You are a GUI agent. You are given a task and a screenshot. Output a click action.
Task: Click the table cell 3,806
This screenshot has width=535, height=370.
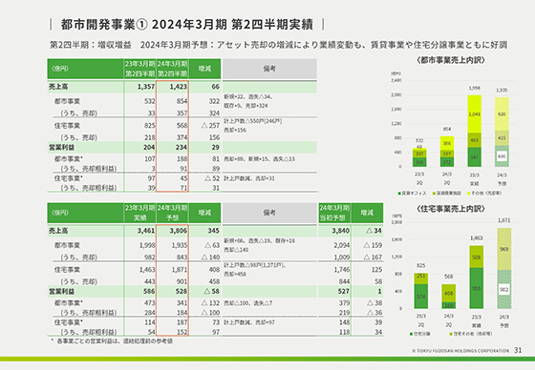click(x=178, y=231)
